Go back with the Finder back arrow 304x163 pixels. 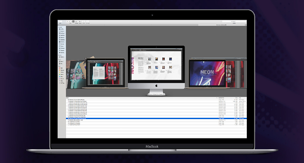pyautogui.click(x=59, y=21)
